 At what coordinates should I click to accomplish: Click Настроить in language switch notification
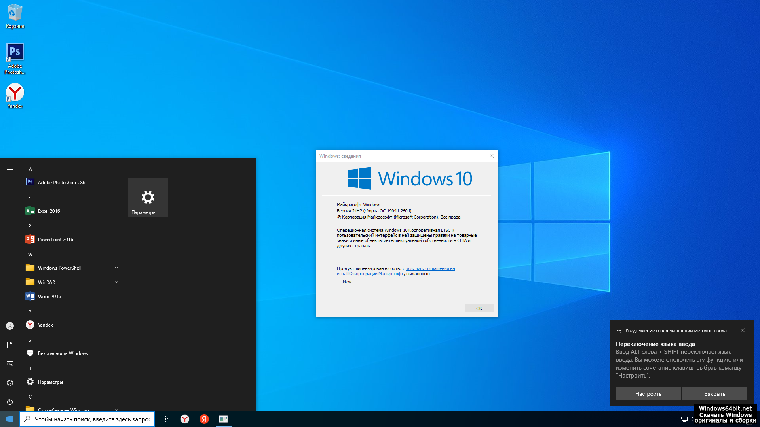point(648,394)
